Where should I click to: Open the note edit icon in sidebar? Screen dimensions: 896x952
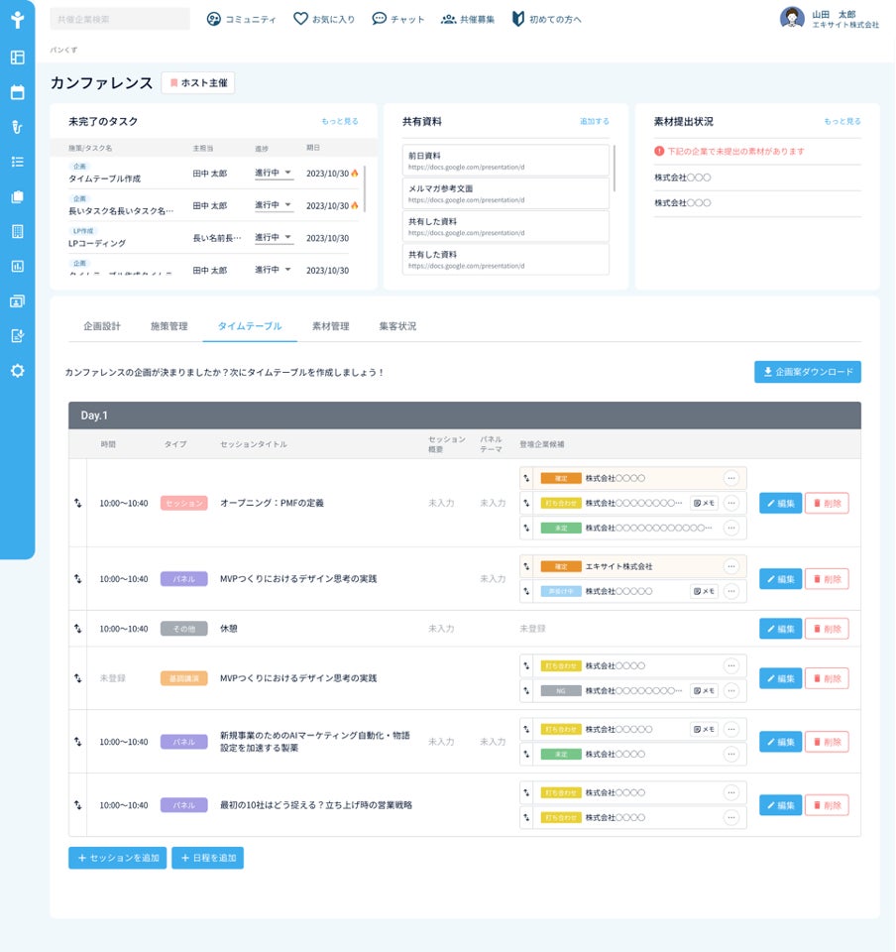18,336
